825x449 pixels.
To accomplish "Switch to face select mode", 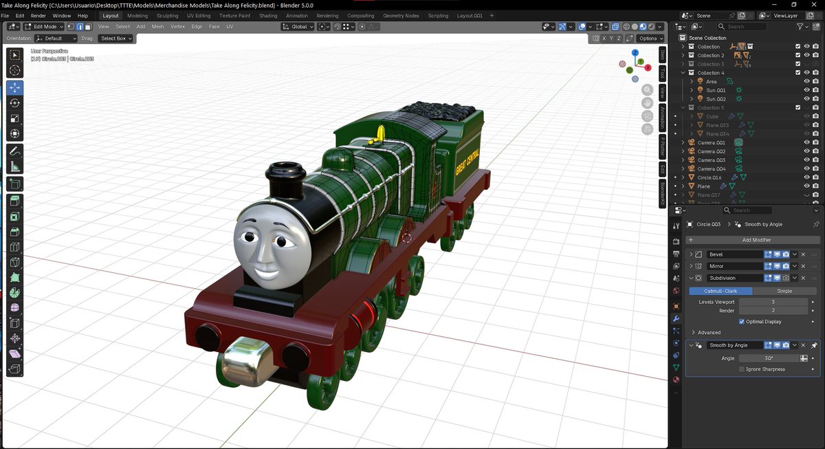I will click(88, 27).
